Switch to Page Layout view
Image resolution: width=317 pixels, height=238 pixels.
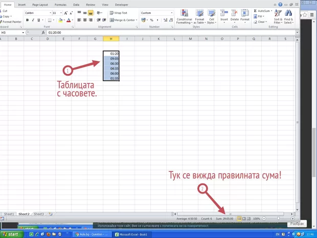(x=244, y=219)
